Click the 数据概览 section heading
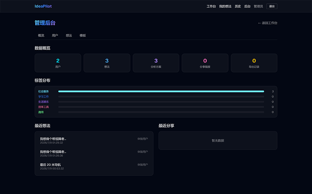Screen dimensions: 312x194 (x=43, y=48)
